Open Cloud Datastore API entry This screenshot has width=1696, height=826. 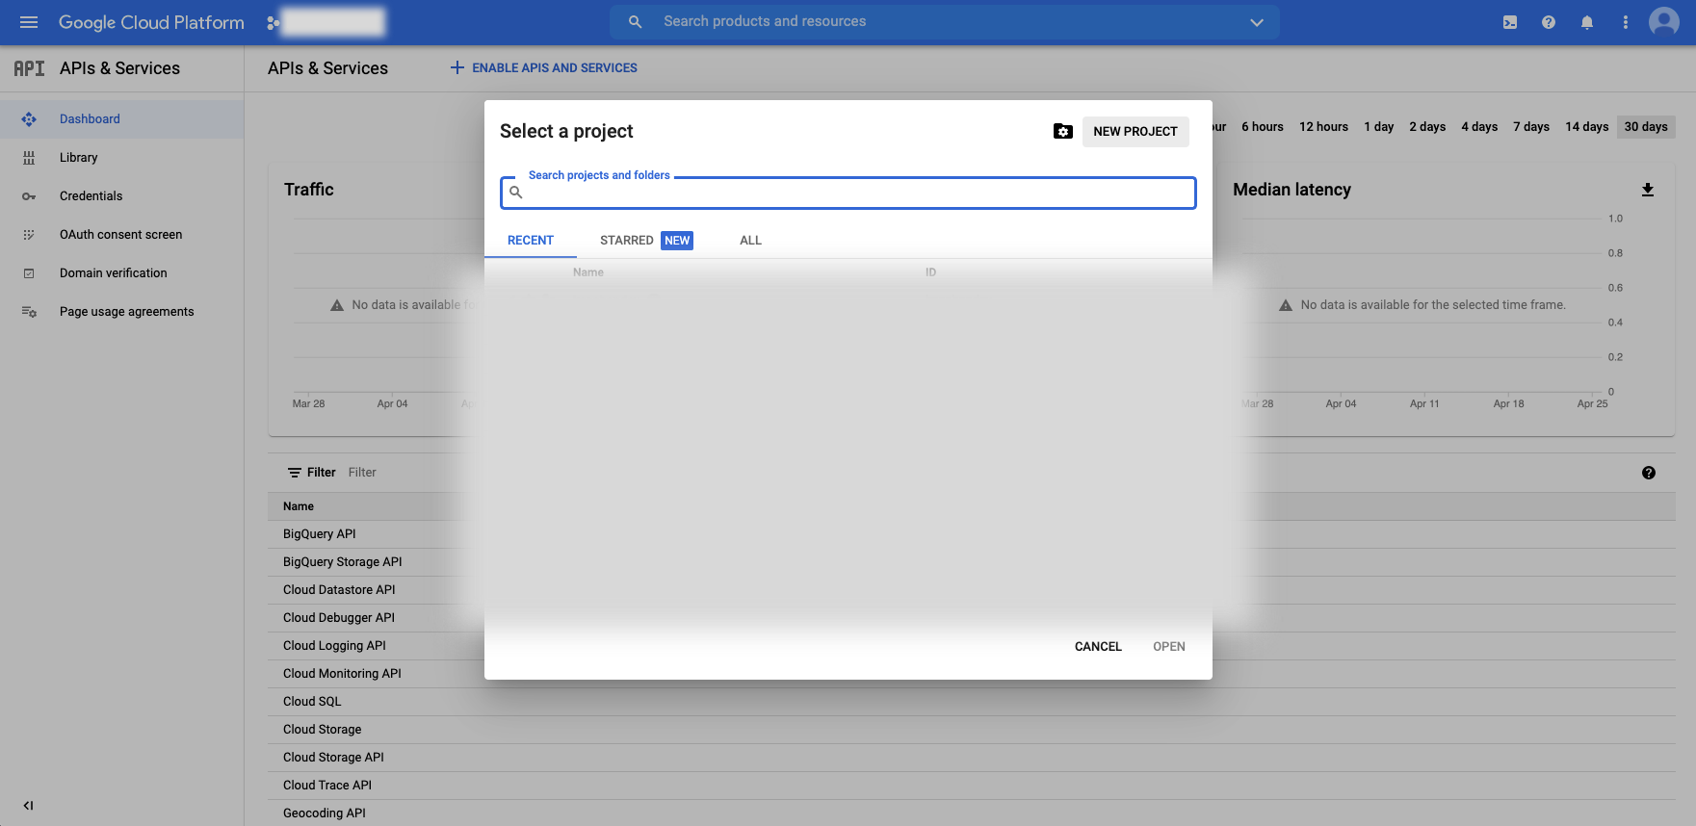pos(339,590)
